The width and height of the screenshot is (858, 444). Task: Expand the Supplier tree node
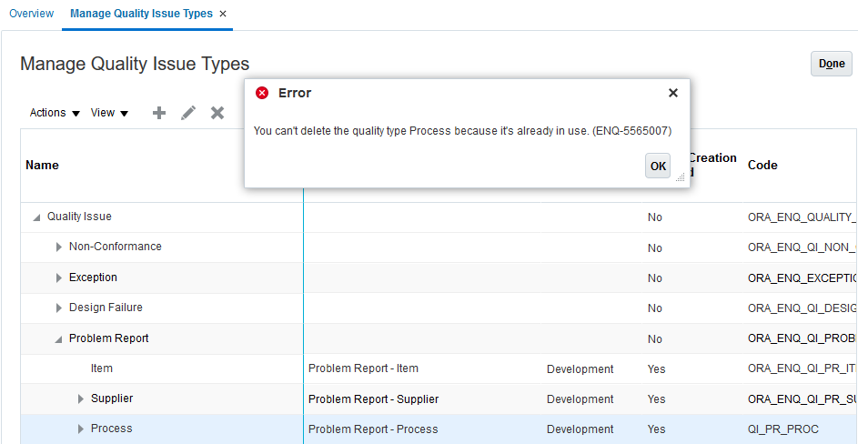(81, 399)
